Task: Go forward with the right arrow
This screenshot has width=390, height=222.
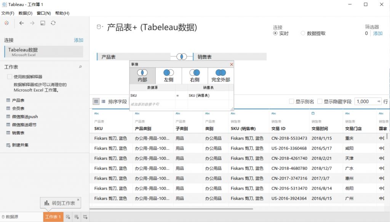Action: pyautogui.click(x=32, y=23)
